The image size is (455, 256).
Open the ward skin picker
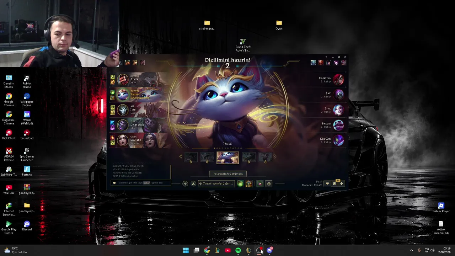(x=260, y=183)
